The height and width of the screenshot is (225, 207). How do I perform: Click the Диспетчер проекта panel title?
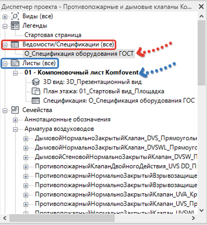[x=97, y=7]
